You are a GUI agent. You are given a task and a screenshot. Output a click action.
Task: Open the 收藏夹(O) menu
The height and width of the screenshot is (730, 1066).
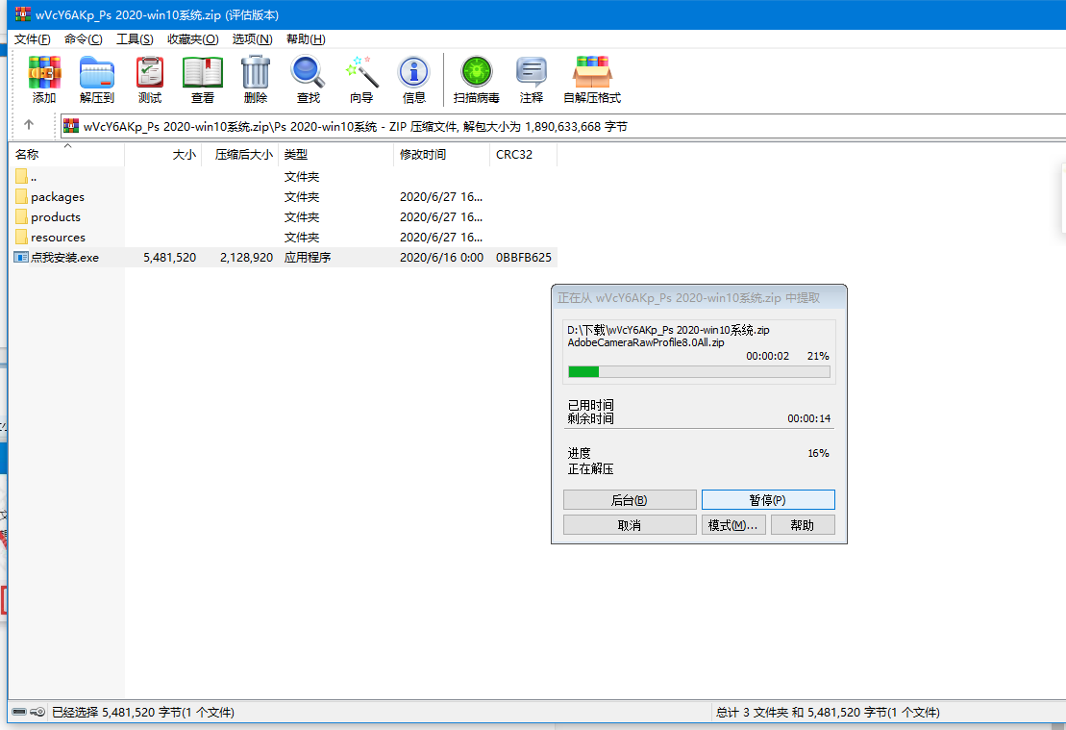[193, 39]
